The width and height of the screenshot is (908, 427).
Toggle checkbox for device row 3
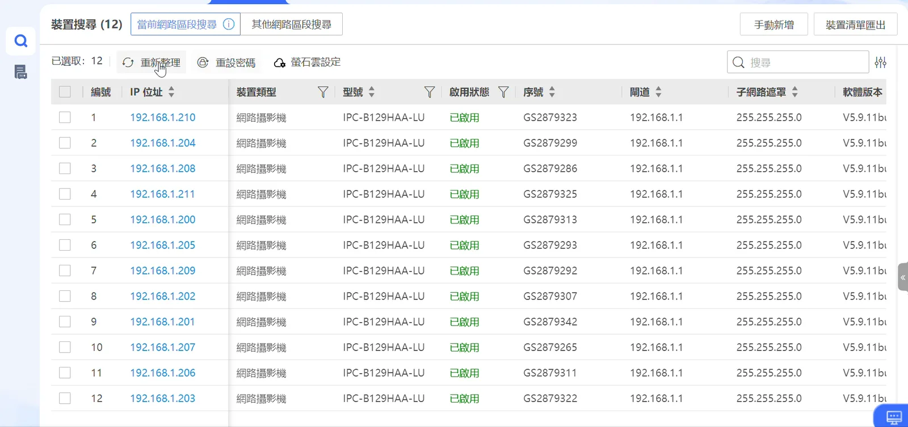(x=65, y=168)
